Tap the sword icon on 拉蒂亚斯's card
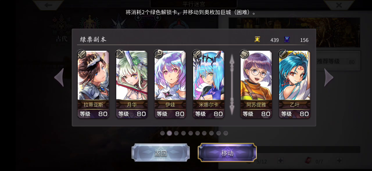The image size is (372, 171). pos(82,54)
